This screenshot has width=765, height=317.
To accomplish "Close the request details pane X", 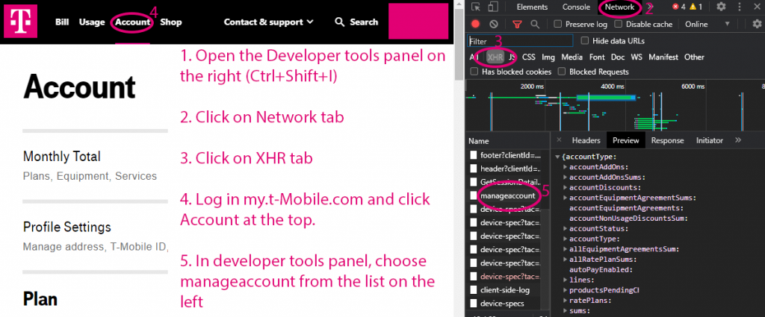I will click(559, 140).
